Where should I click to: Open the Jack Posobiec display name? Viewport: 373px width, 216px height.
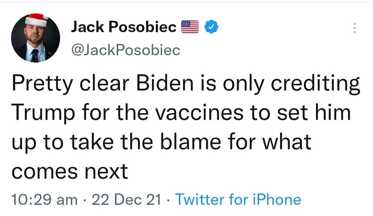click(124, 27)
